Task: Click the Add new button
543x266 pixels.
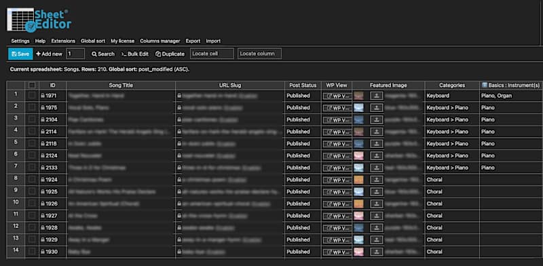Action: [49, 54]
